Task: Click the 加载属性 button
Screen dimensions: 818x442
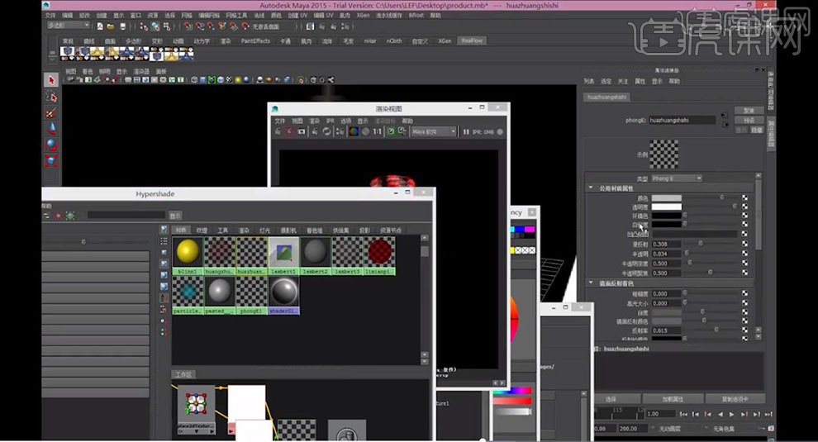Action: pyautogui.click(x=673, y=399)
